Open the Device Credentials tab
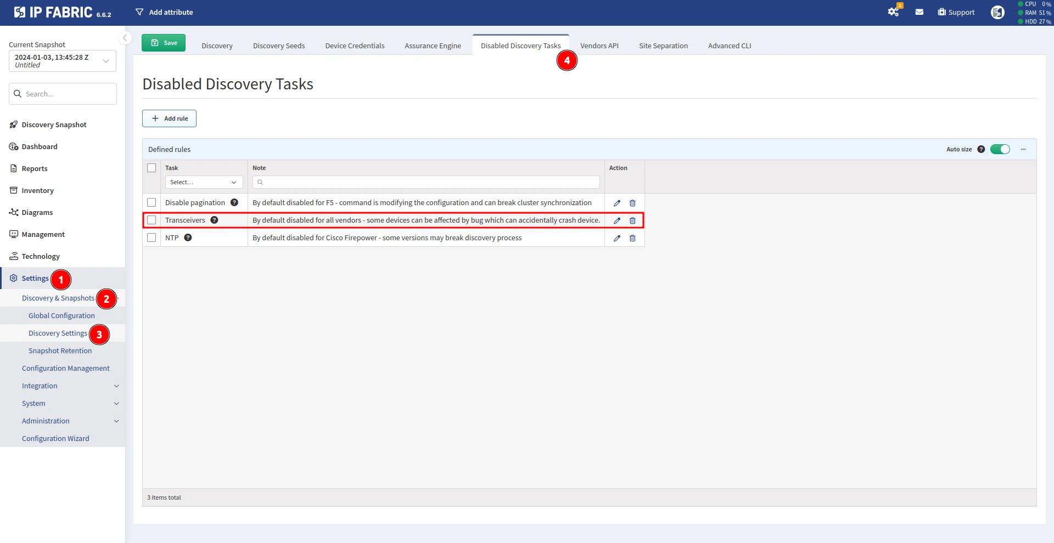1054x543 pixels. tap(355, 46)
